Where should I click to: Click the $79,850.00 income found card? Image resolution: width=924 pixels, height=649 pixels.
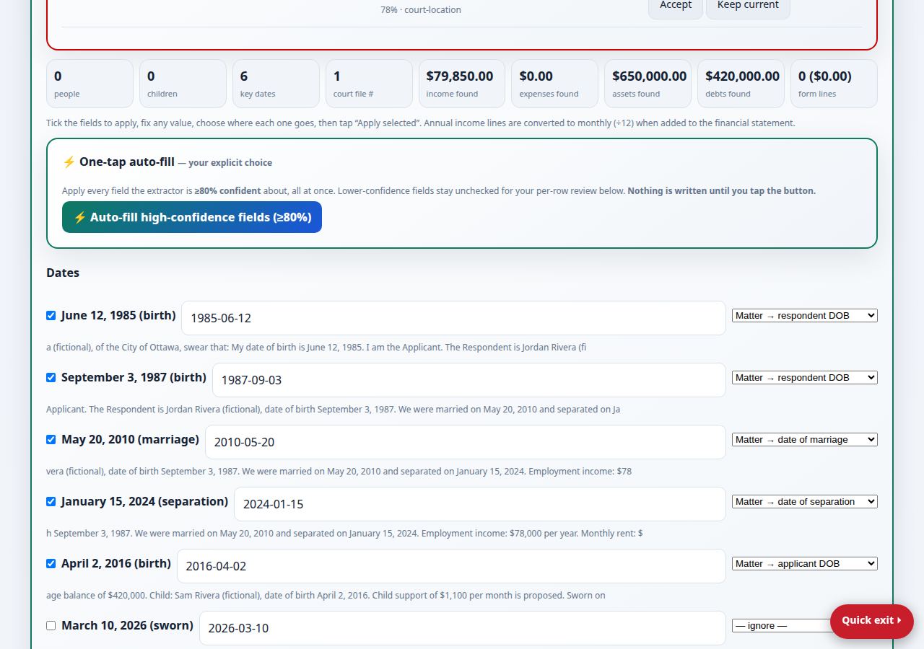tap(462, 84)
